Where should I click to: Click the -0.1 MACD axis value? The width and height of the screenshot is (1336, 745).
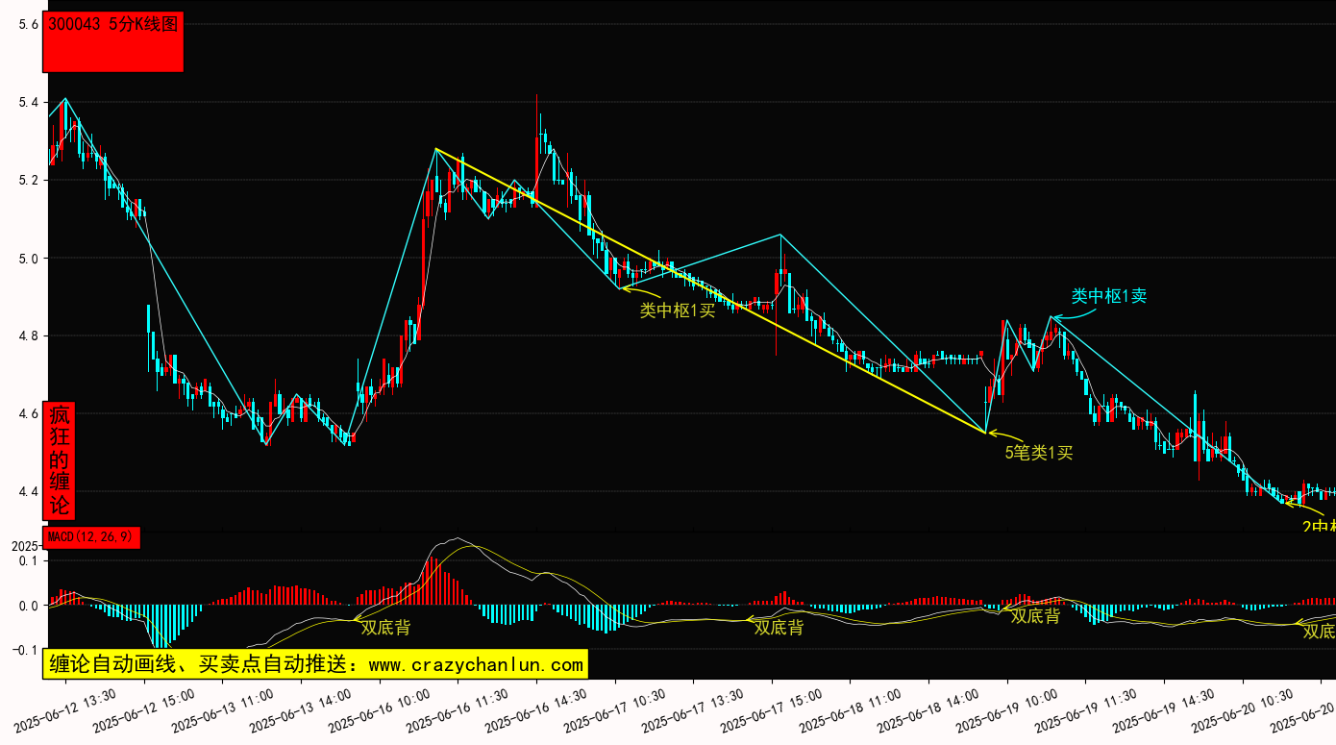25,651
